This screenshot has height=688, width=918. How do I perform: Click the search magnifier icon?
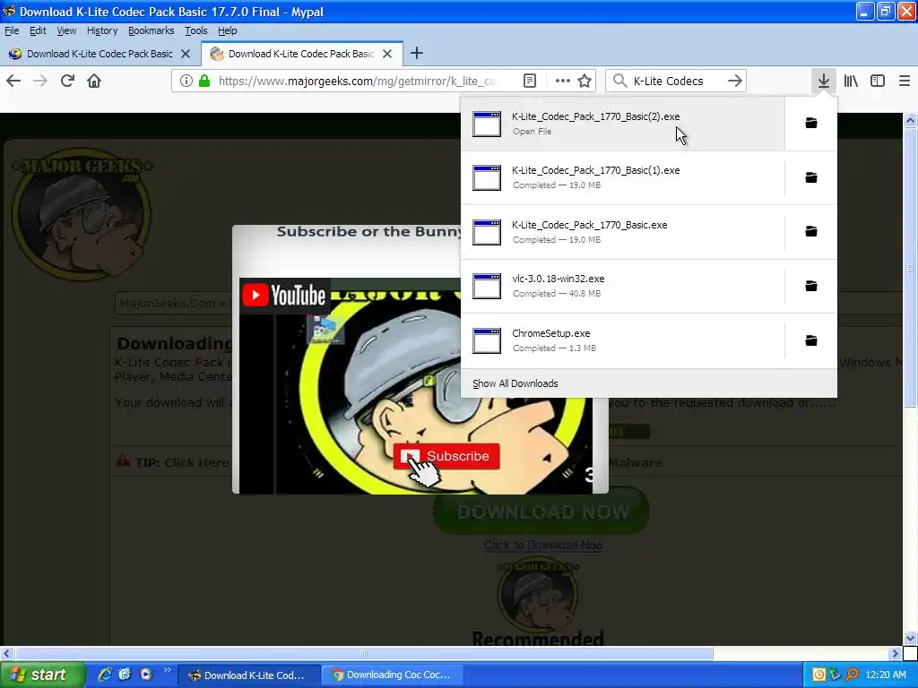(x=620, y=81)
